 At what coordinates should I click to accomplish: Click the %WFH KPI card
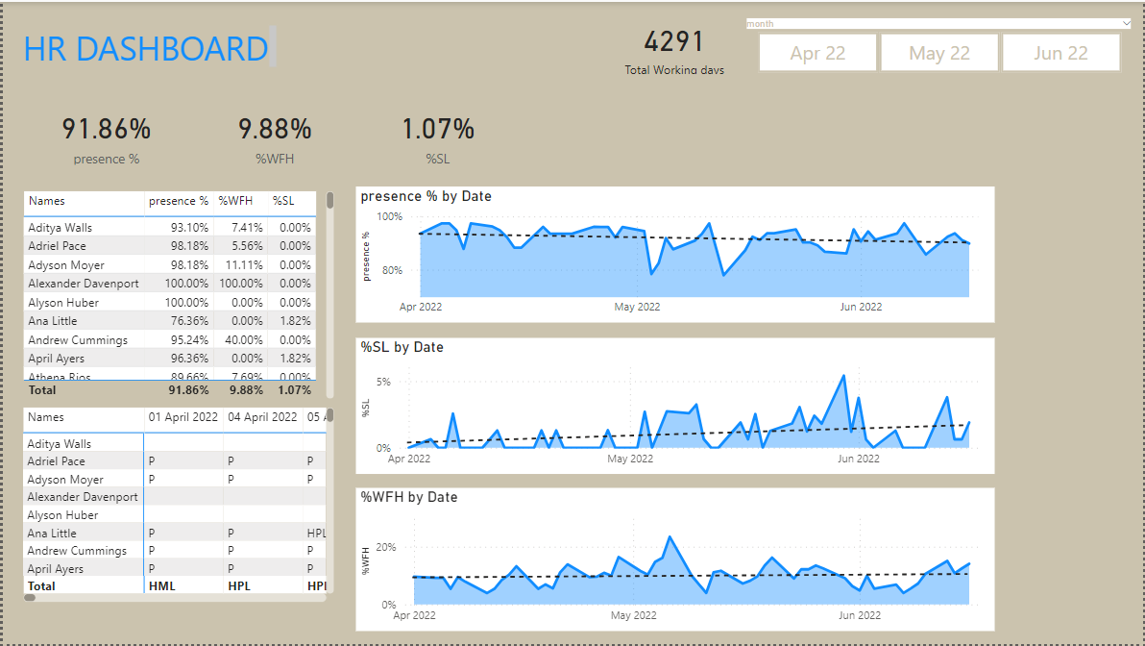coord(276,137)
